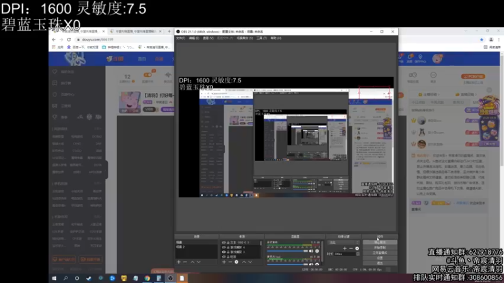Click the streaming button in the controls panel
The image size is (504, 283).
pos(380,243)
